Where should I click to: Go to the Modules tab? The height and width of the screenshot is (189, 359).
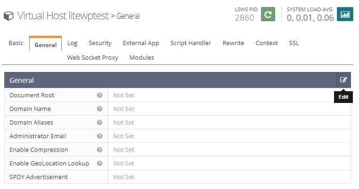click(x=142, y=57)
